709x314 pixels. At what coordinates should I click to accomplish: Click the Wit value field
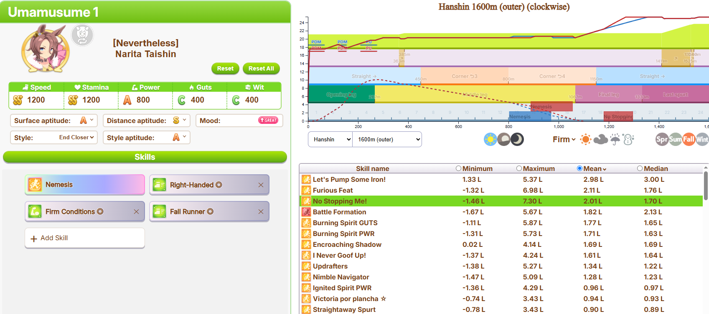coord(254,100)
